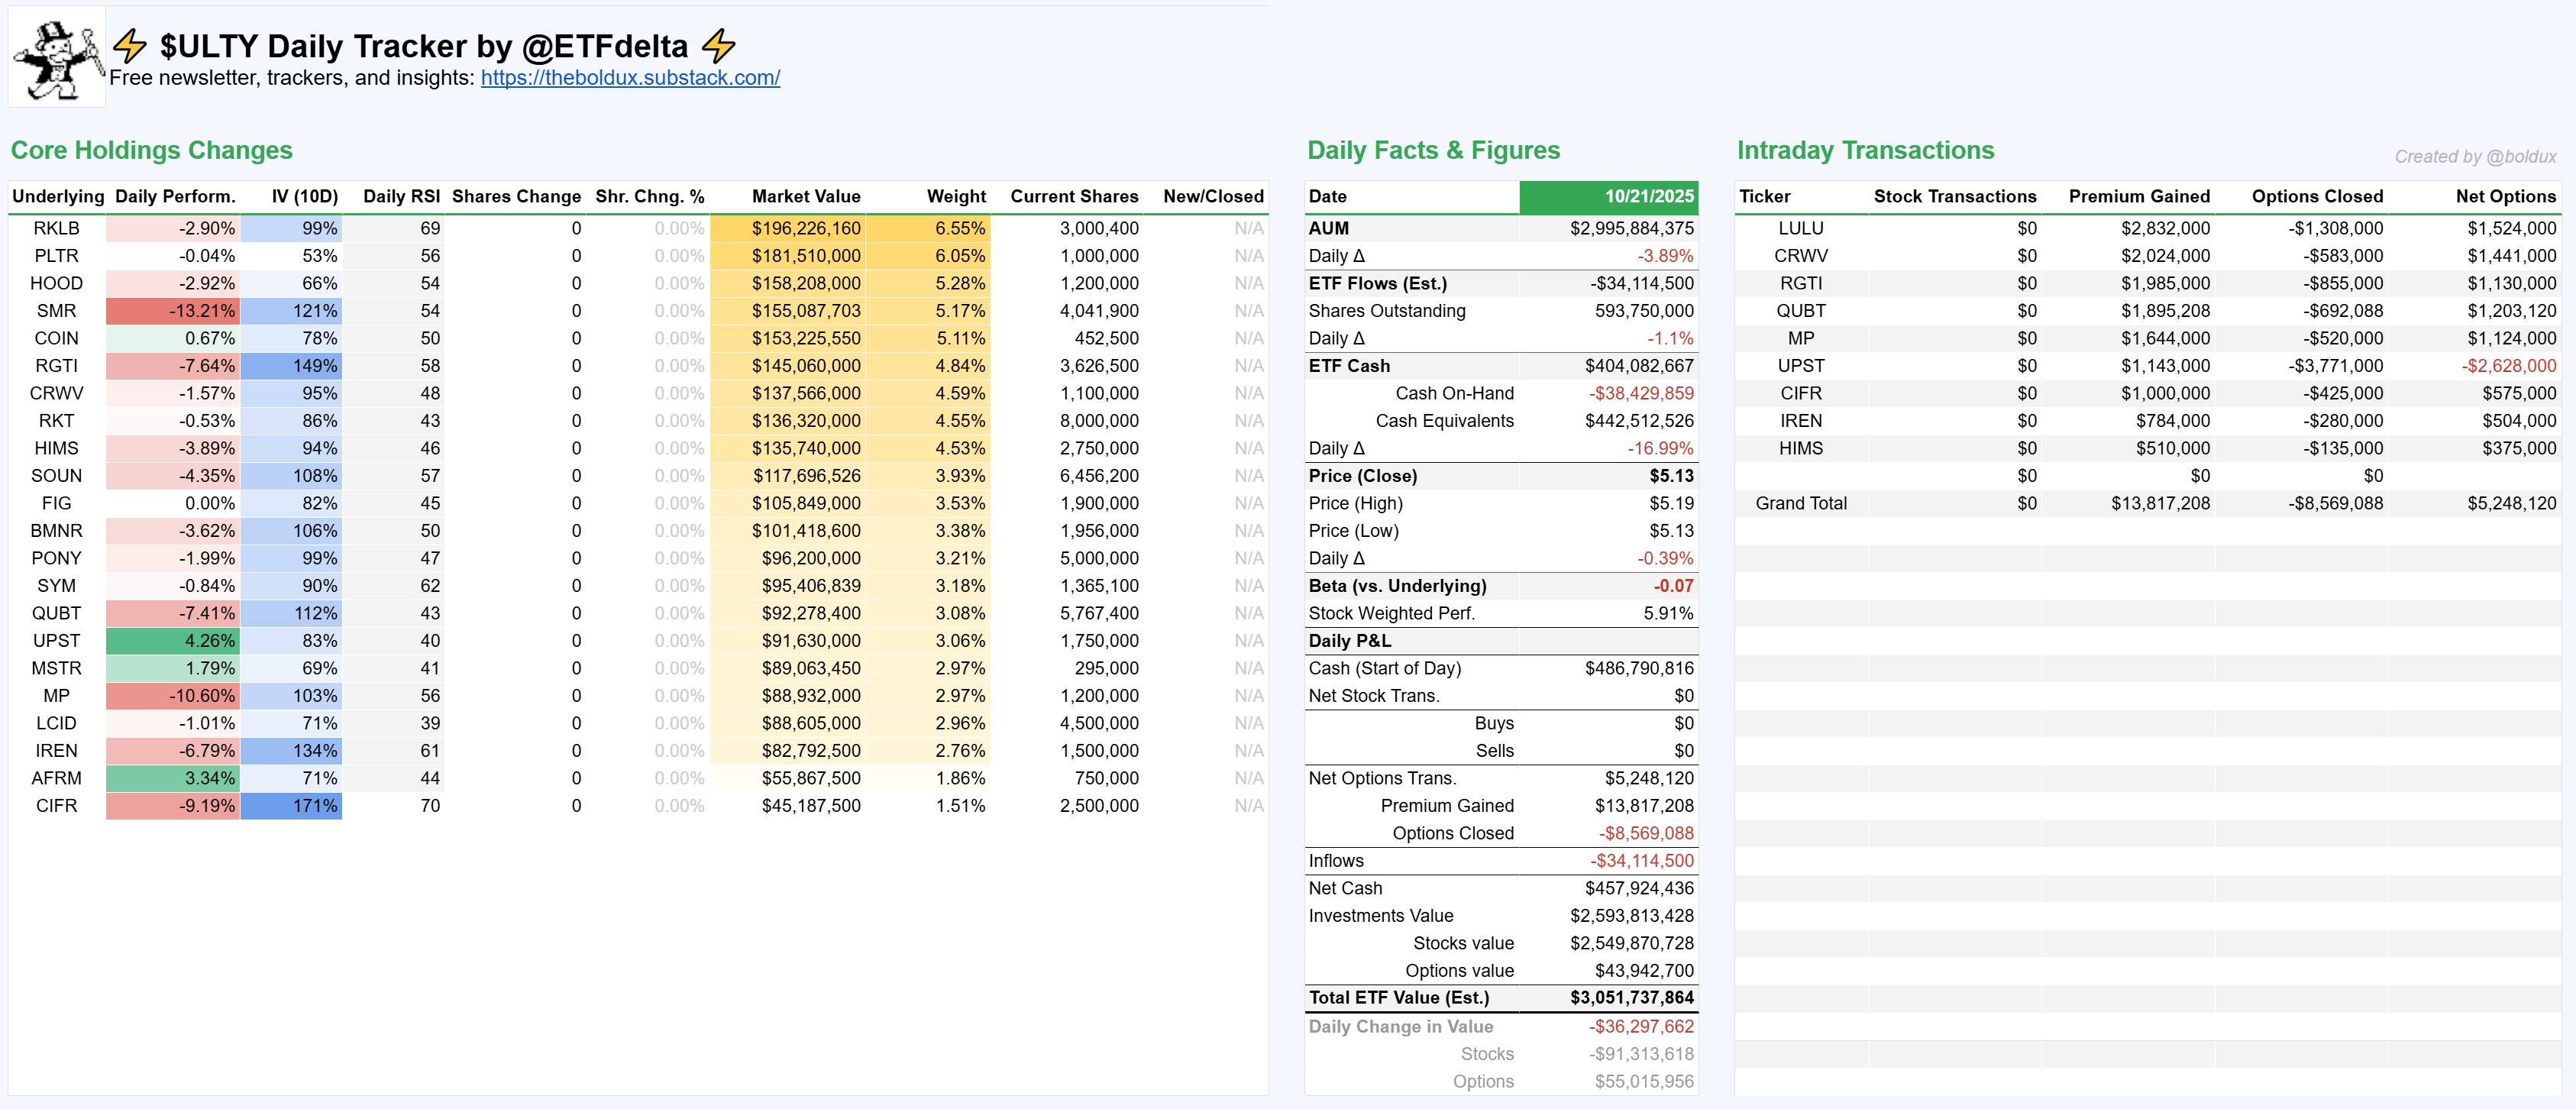
Task: Open the theboldux.substack.com link
Action: (630, 78)
